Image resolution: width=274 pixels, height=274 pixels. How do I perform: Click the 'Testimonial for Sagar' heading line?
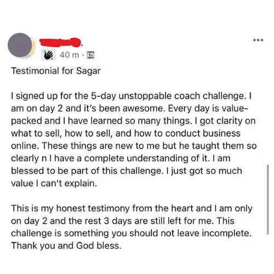tap(56, 71)
